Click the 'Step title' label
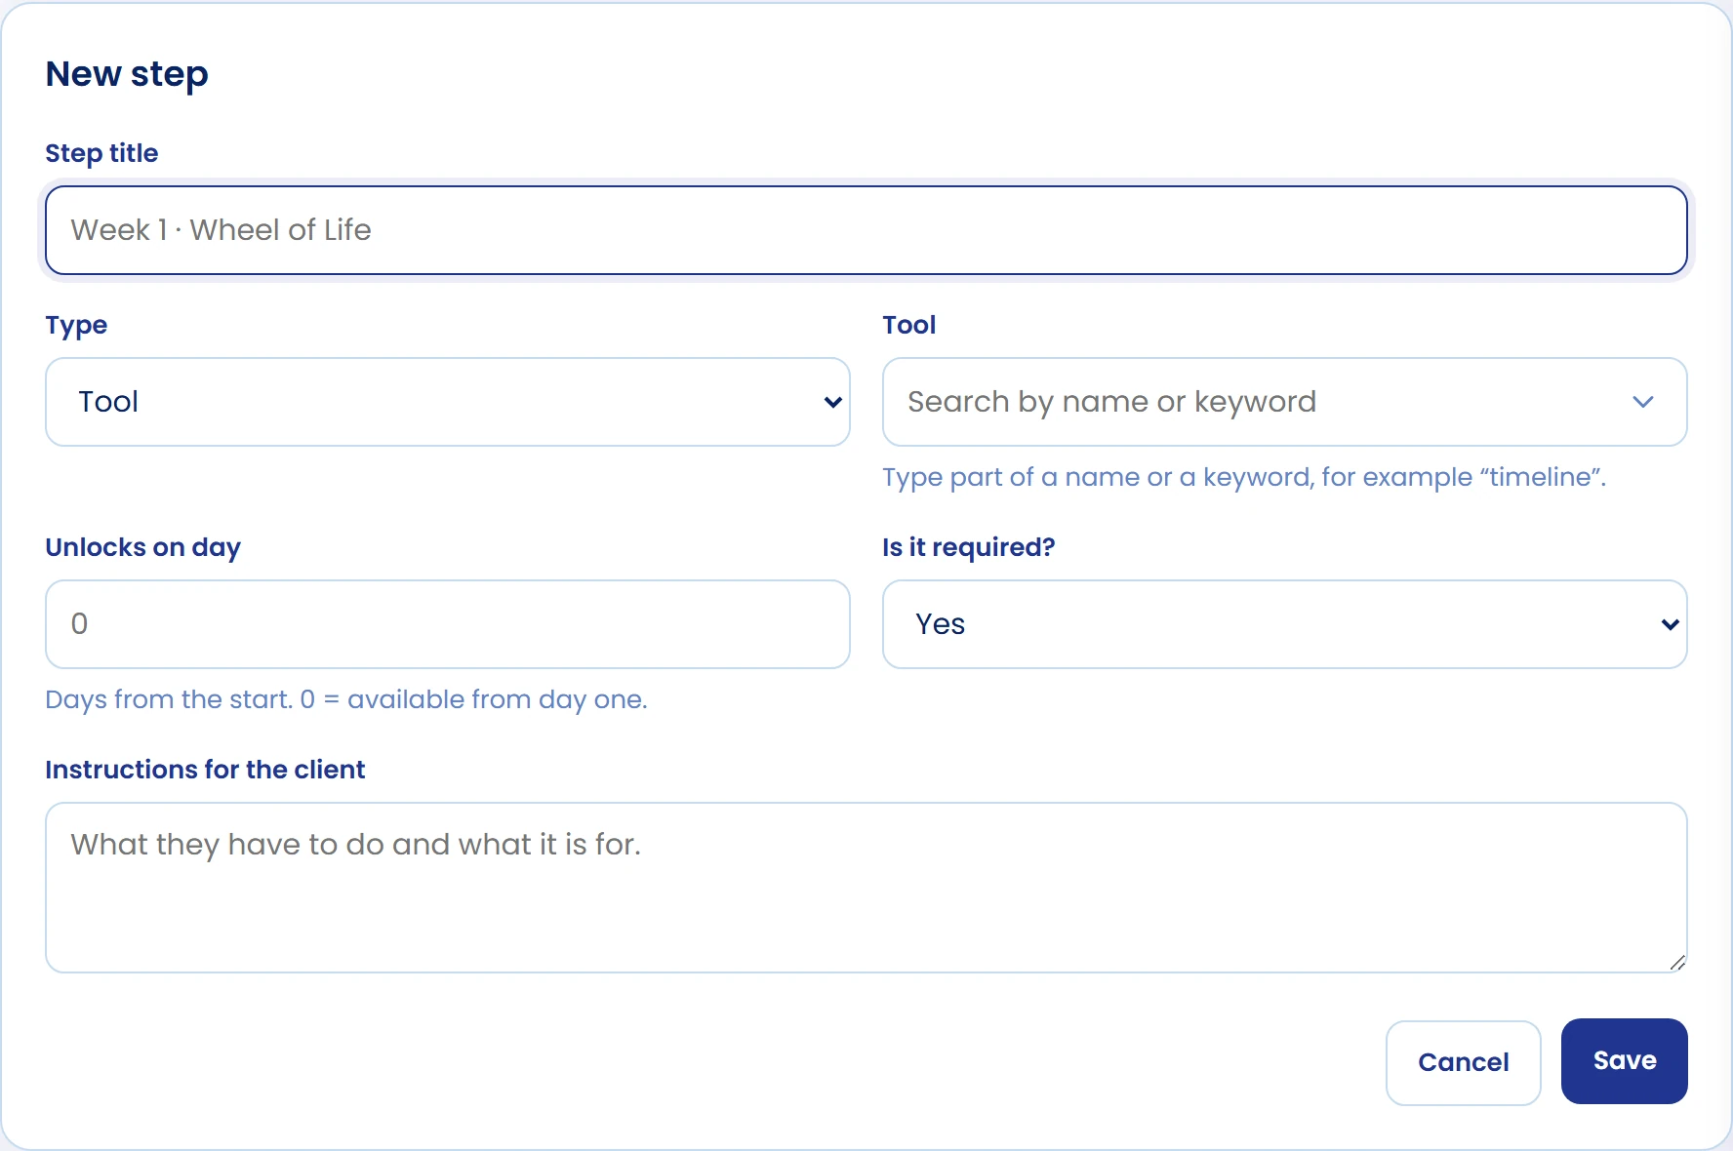Image resolution: width=1733 pixels, height=1151 pixels. tap(101, 153)
